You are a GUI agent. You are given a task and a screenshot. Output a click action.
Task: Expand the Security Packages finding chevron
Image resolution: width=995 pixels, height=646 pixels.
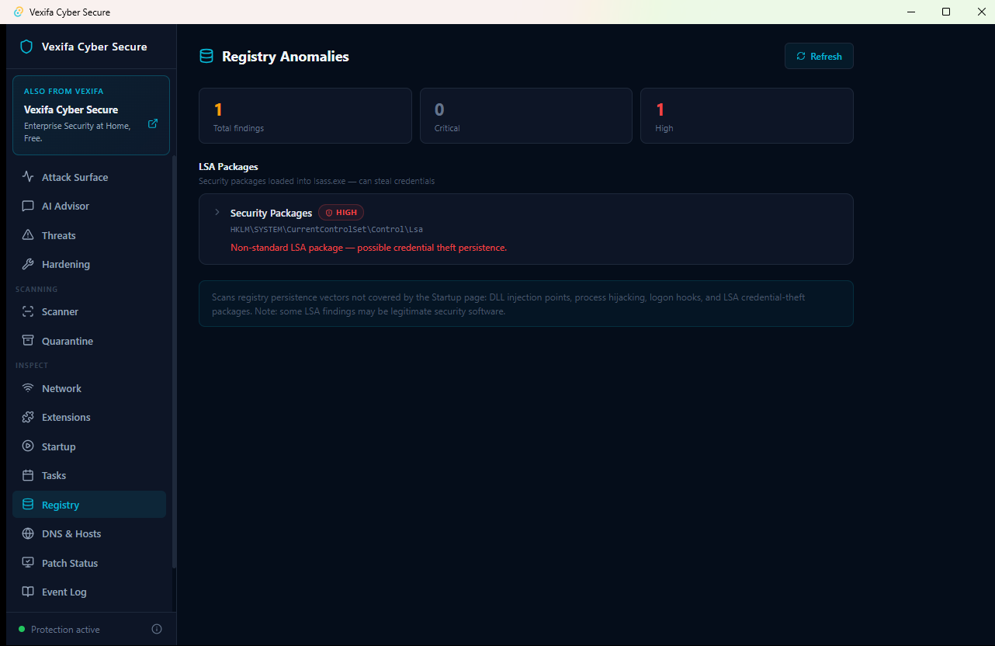click(x=217, y=212)
